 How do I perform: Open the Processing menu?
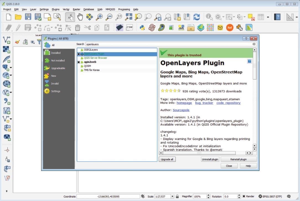click(124, 9)
